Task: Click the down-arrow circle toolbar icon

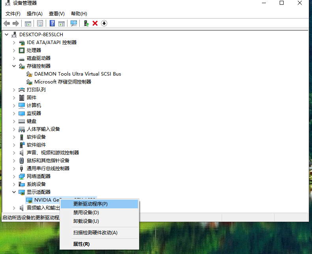Action: (x=104, y=24)
